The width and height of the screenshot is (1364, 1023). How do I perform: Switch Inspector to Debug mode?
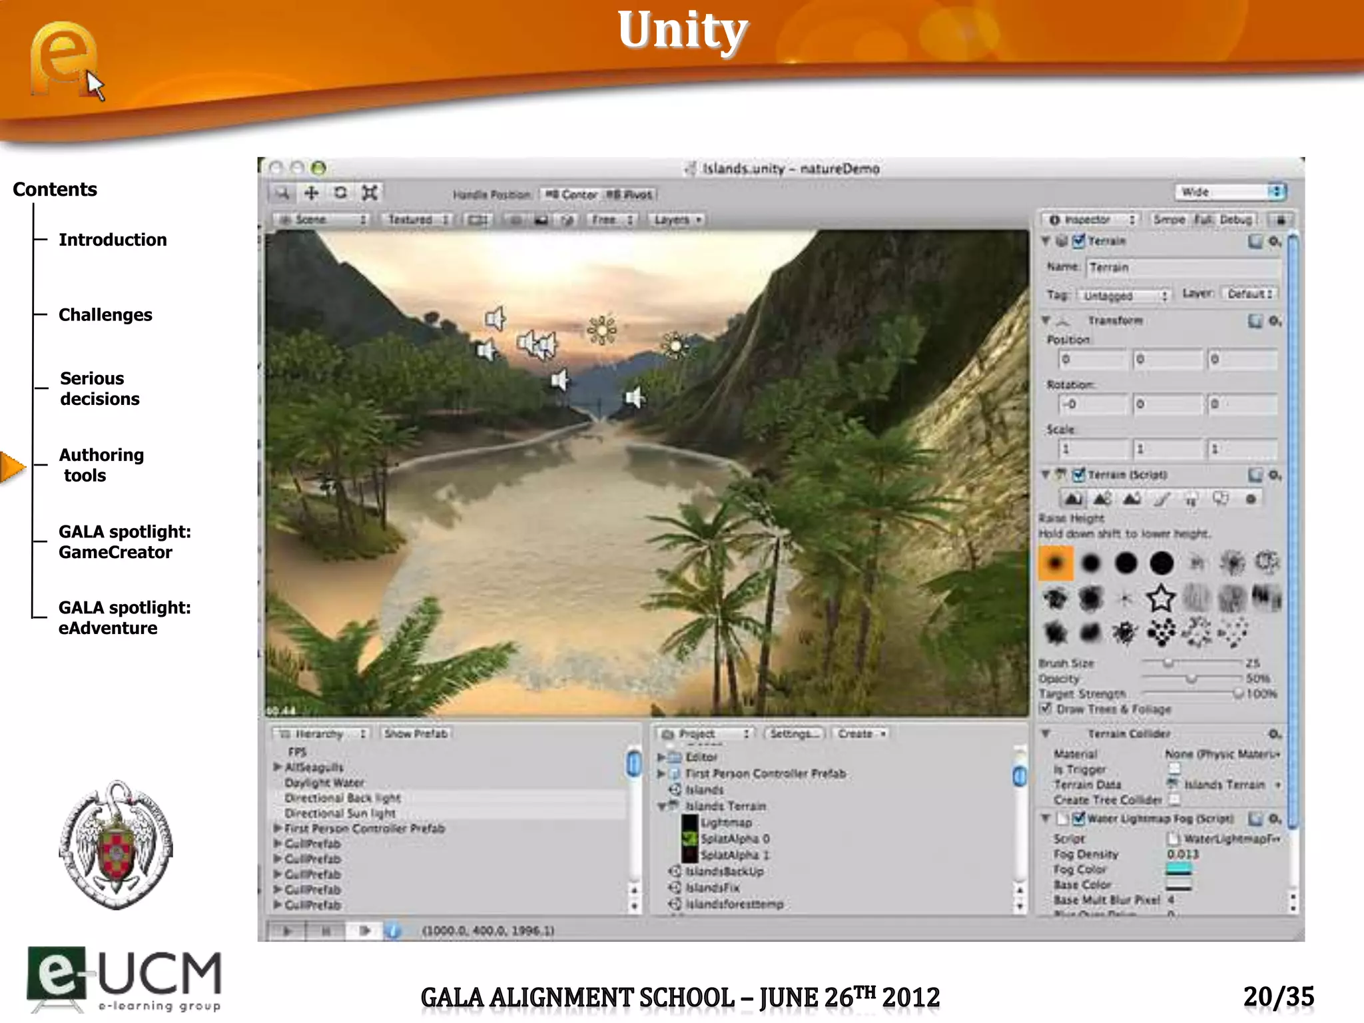coord(1236,219)
